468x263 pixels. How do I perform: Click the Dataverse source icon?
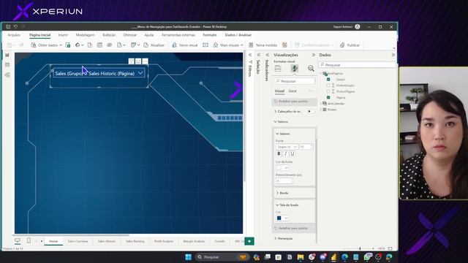(110, 45)
